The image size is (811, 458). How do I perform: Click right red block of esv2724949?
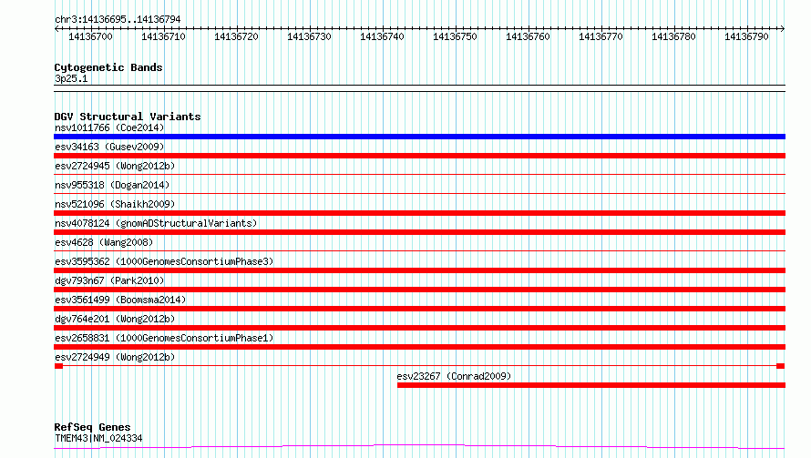781,366
